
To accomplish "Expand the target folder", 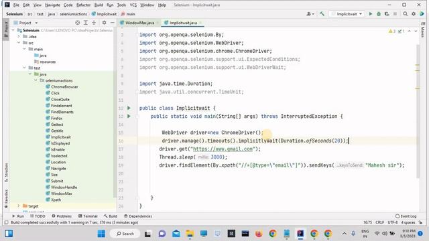I will click(19, 206).
